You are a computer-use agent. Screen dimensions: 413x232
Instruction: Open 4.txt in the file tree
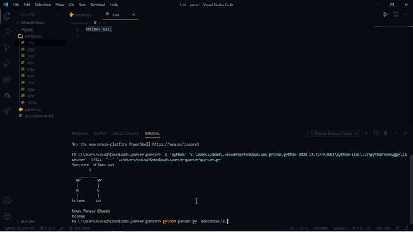click(31, 63)
